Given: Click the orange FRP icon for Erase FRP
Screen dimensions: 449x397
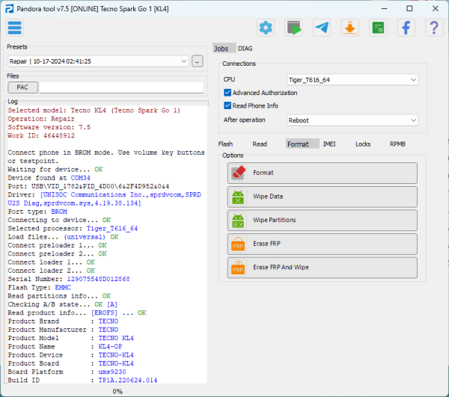Looking at the screenshot, I should pos(238,244).
